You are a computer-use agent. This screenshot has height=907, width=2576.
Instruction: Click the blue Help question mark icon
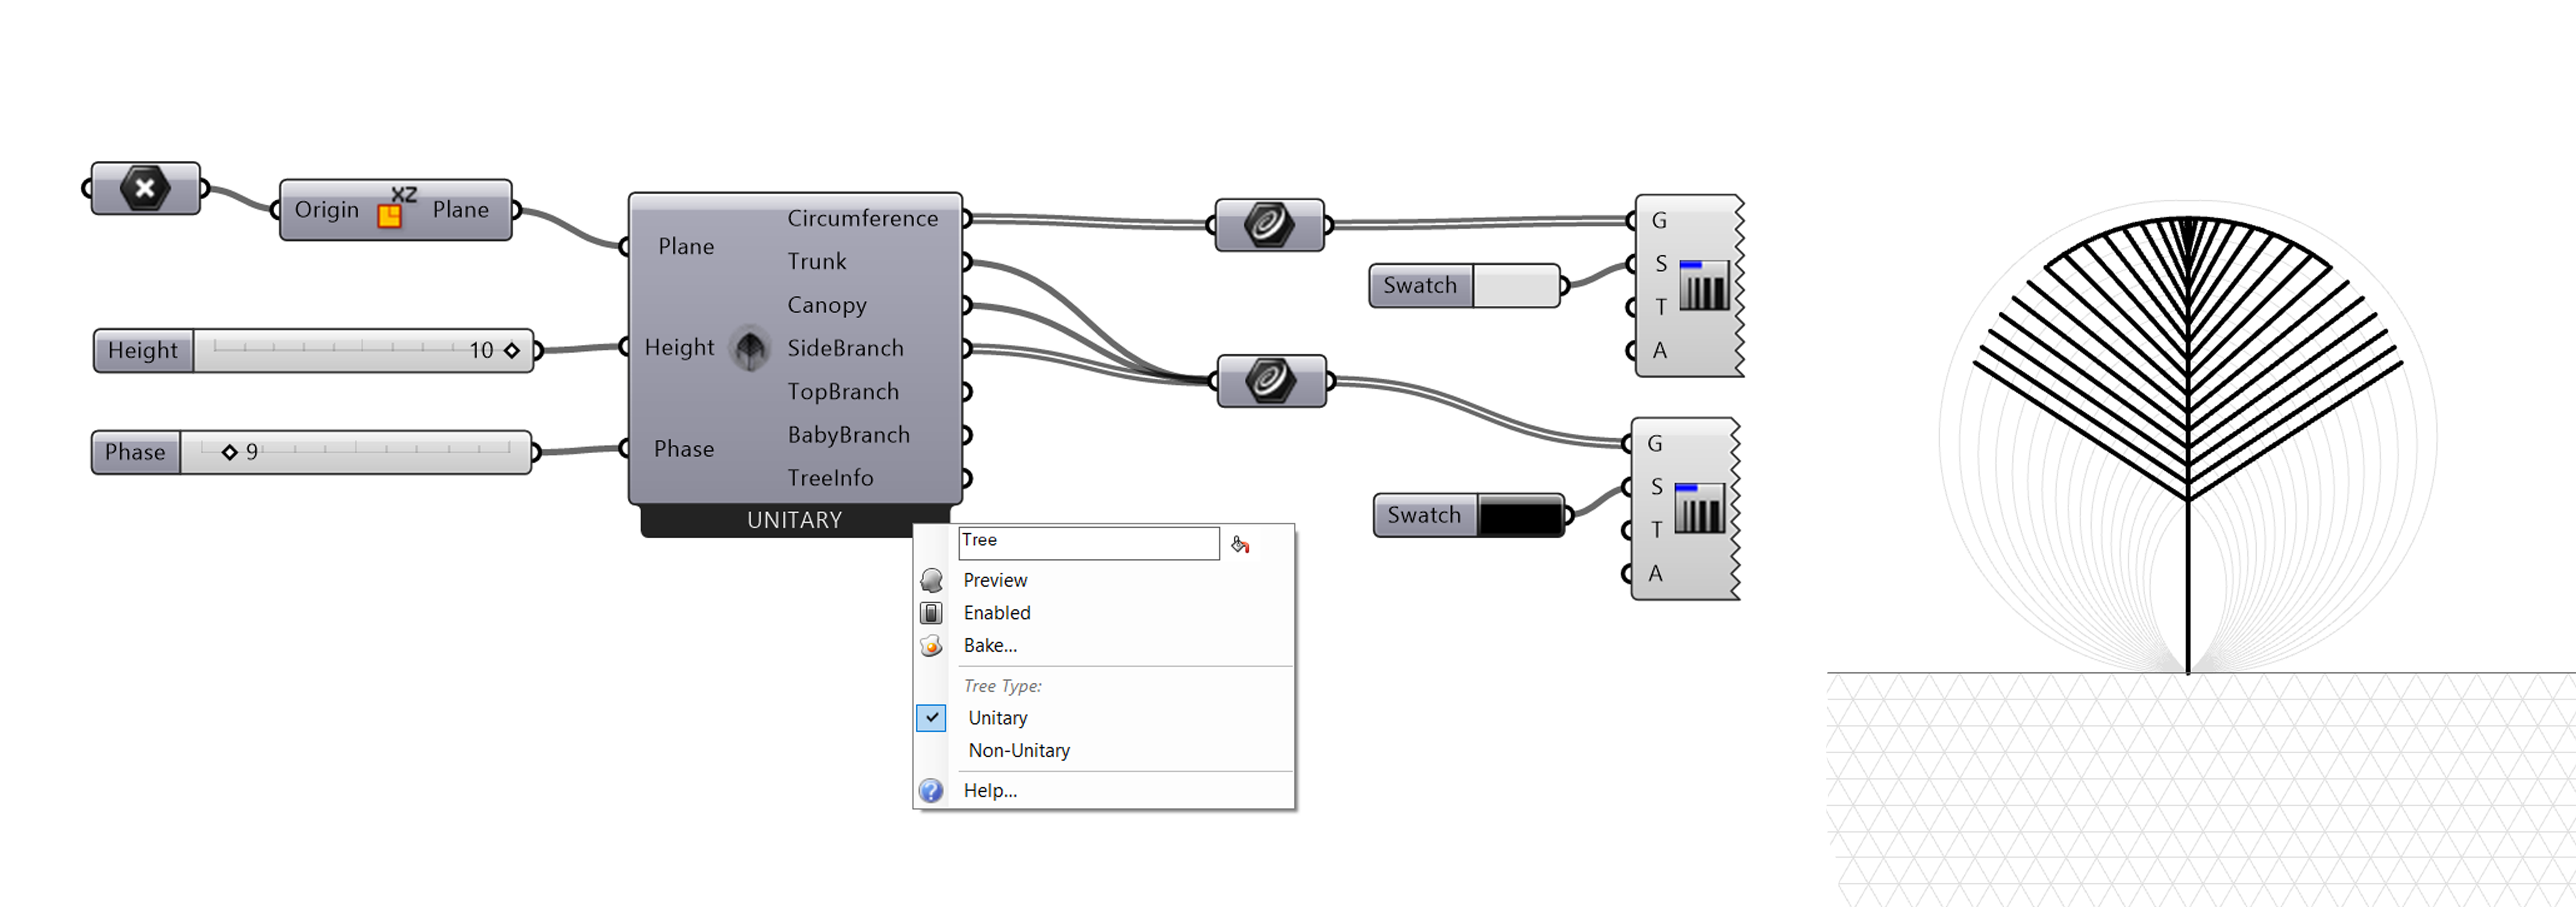tap(931, 791)
